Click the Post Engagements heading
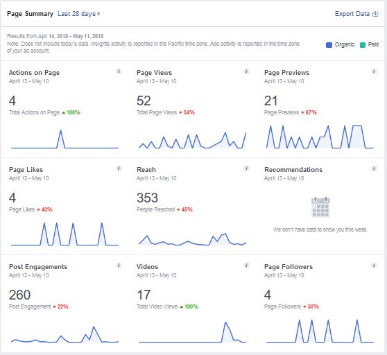The height and width of the screenshot is (355, 387). (x=38, y=267)
